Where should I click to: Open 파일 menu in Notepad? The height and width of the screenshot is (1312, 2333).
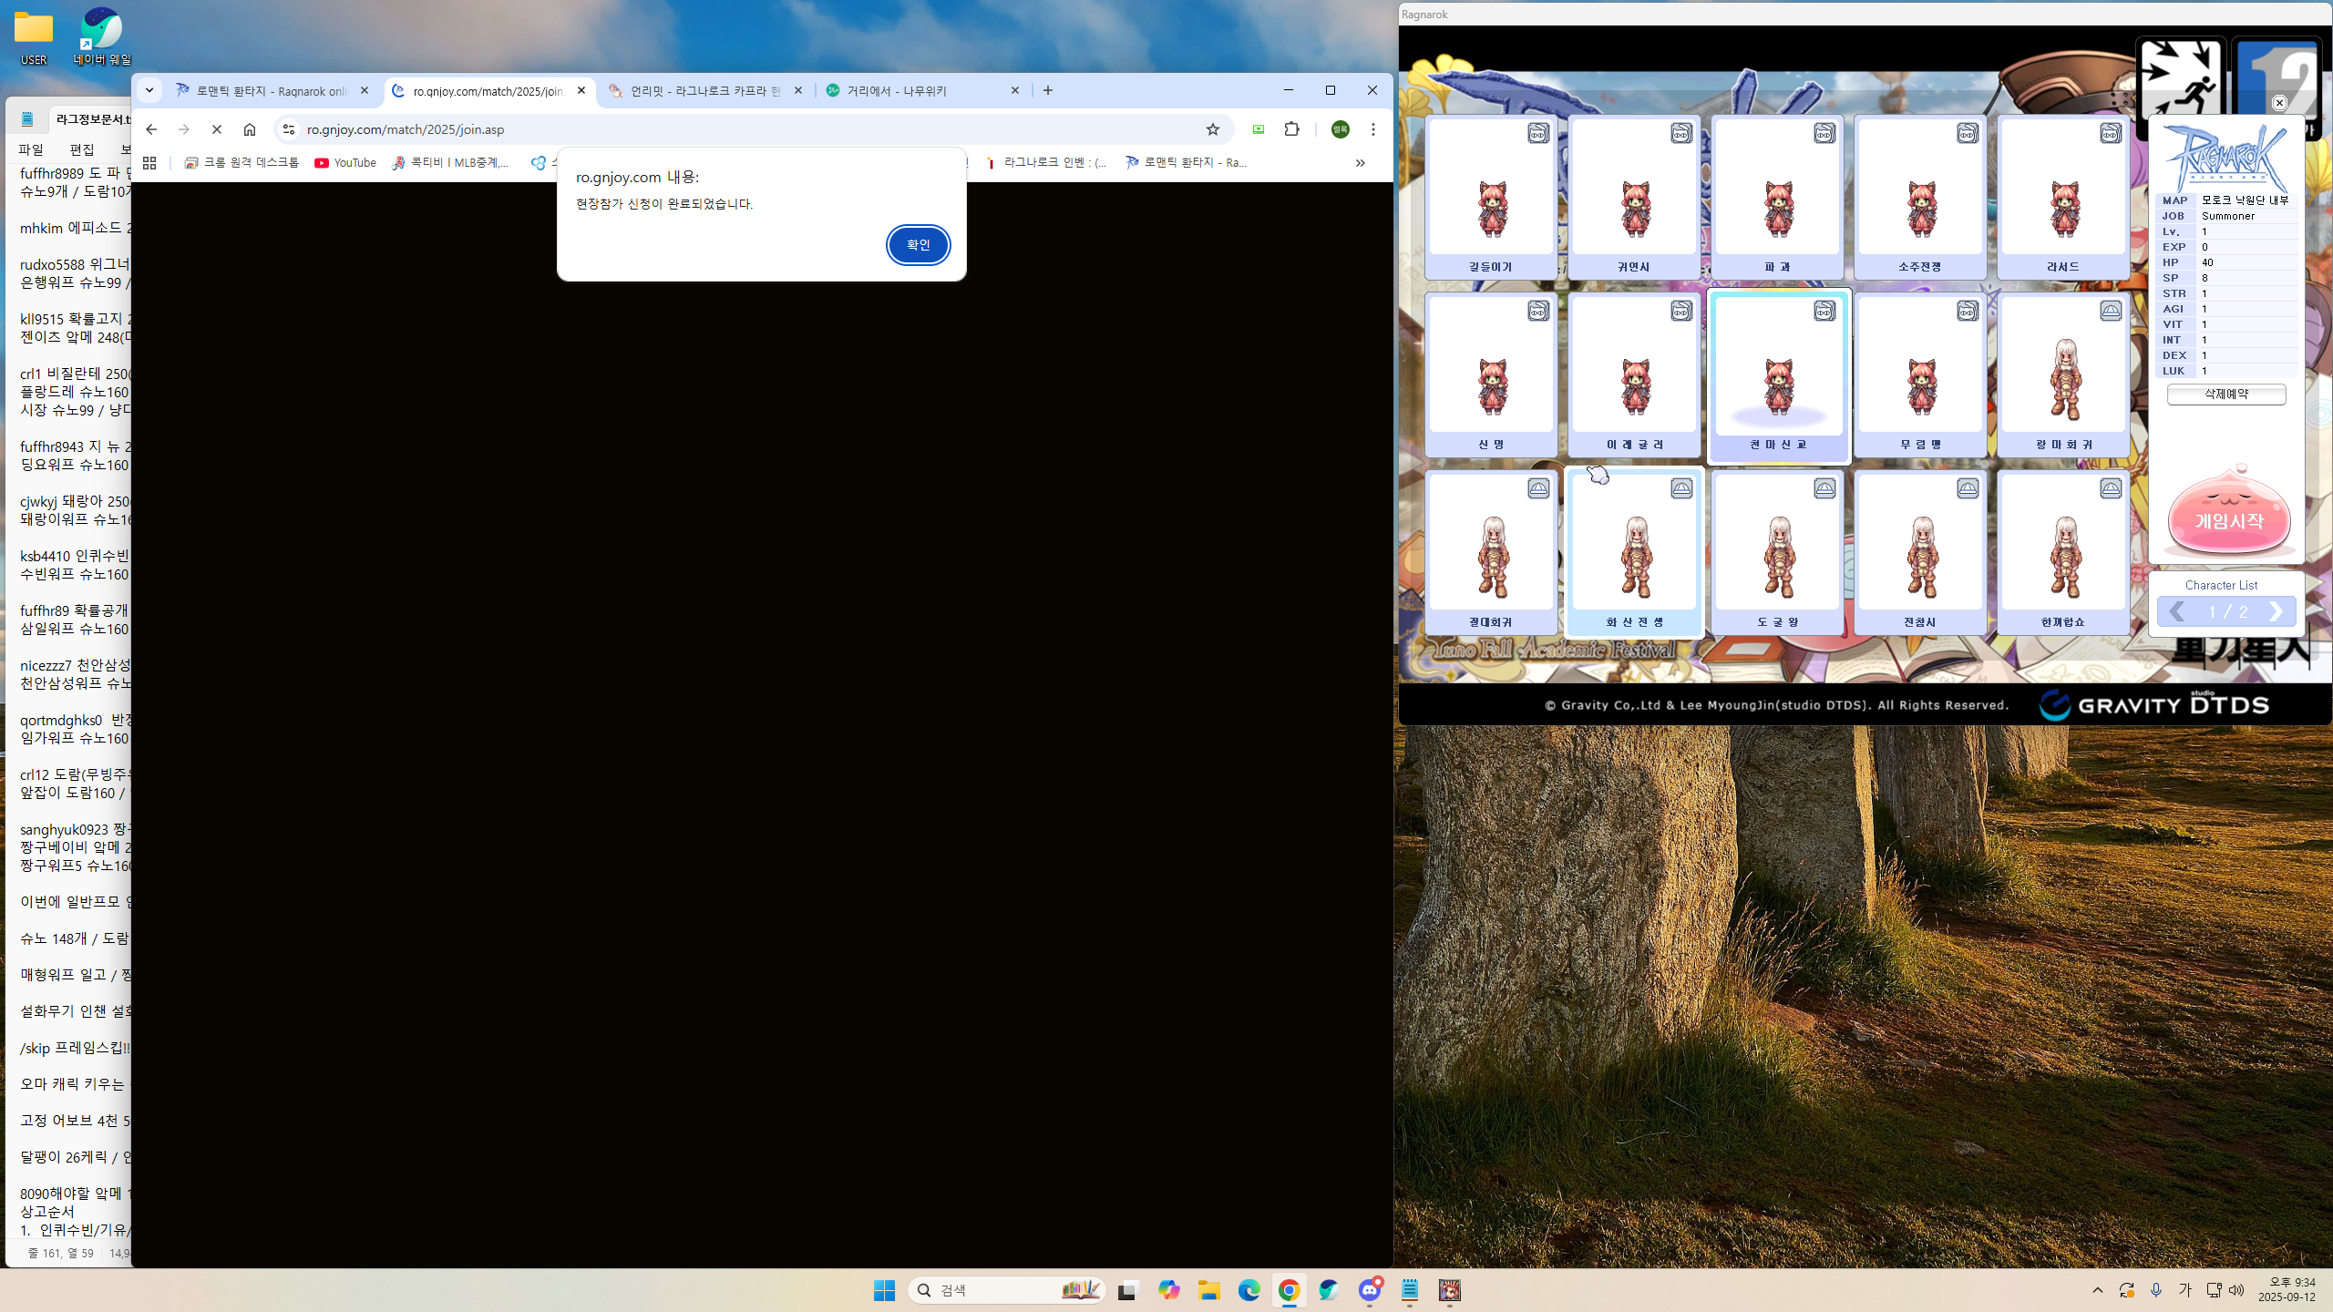31,149
